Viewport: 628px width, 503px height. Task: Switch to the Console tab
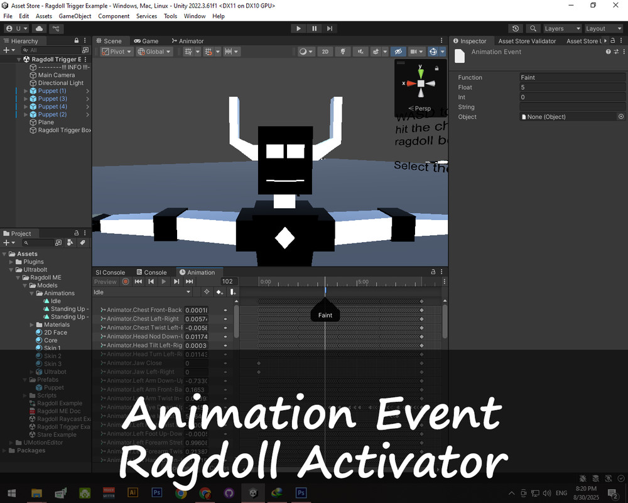[151, 272]
